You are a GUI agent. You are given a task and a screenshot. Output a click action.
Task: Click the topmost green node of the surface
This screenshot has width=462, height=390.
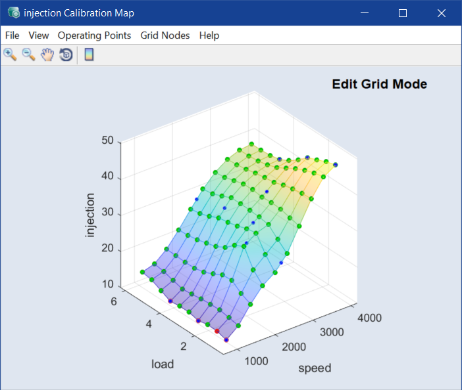click(251, 144)
